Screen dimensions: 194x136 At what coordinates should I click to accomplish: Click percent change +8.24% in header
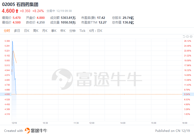38,11
